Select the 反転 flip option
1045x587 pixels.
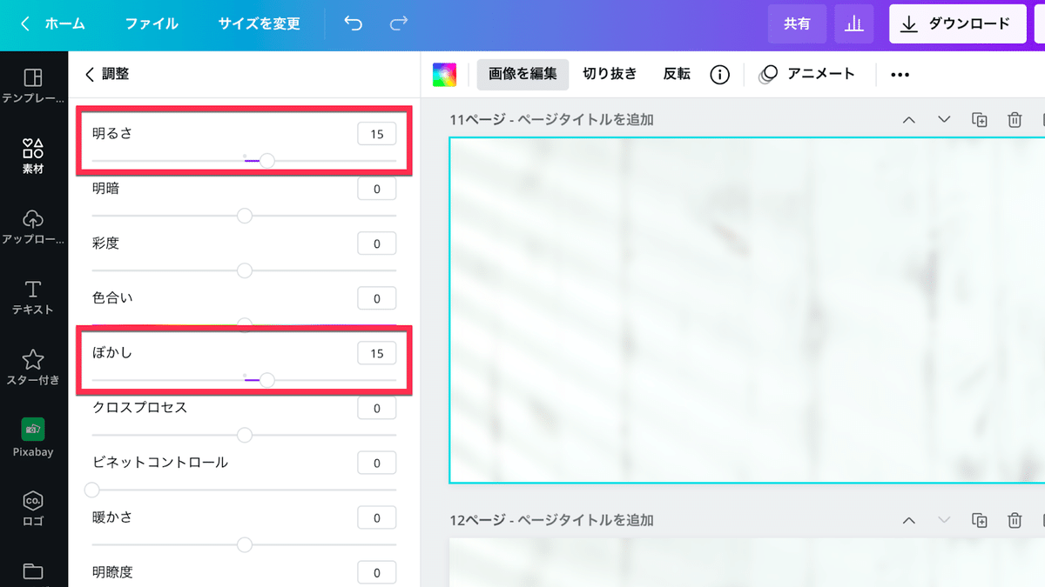pos(677,75)
